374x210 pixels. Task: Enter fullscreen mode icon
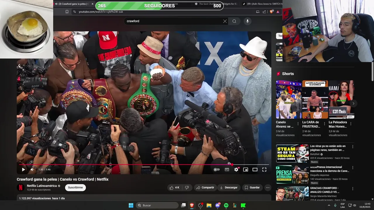(264, 169)
